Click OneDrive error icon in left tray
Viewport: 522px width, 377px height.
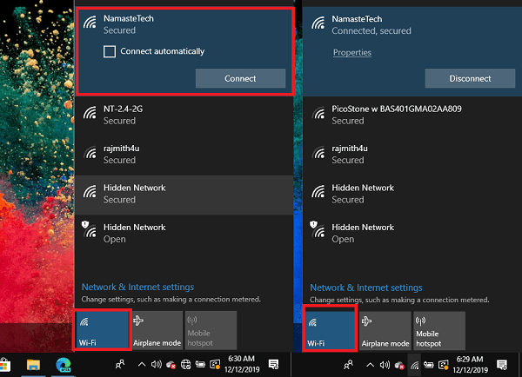[171, 365]
